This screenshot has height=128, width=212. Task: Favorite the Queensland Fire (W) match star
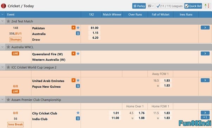pyautogui.click(x=78, y=53)
